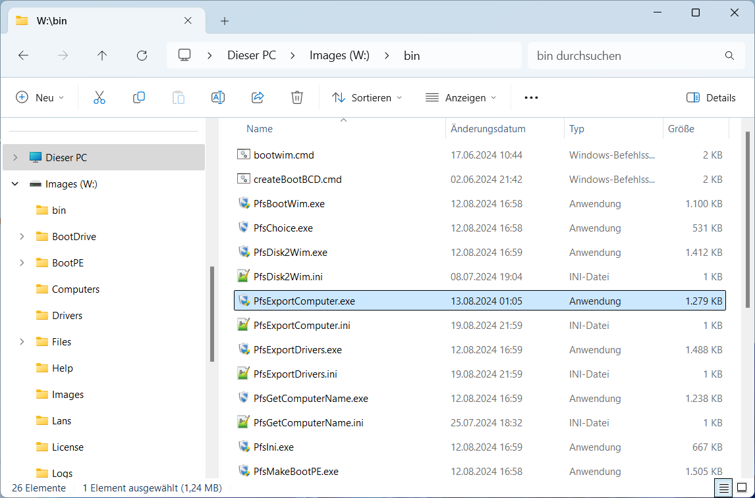The image size is (755, 498).
Task: Click the Share icon in toolbar
Action: 258,97
